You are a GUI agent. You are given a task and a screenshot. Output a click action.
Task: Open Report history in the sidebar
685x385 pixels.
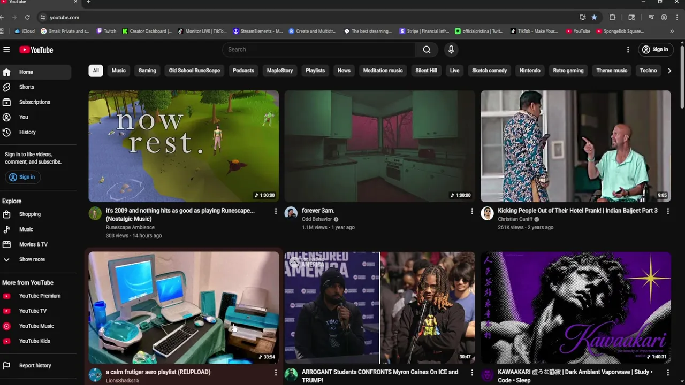coord(35,366)
